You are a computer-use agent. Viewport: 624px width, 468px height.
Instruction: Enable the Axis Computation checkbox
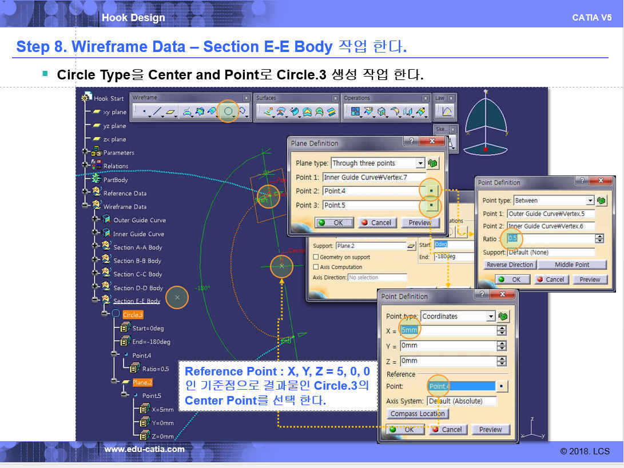coord(316,267)
